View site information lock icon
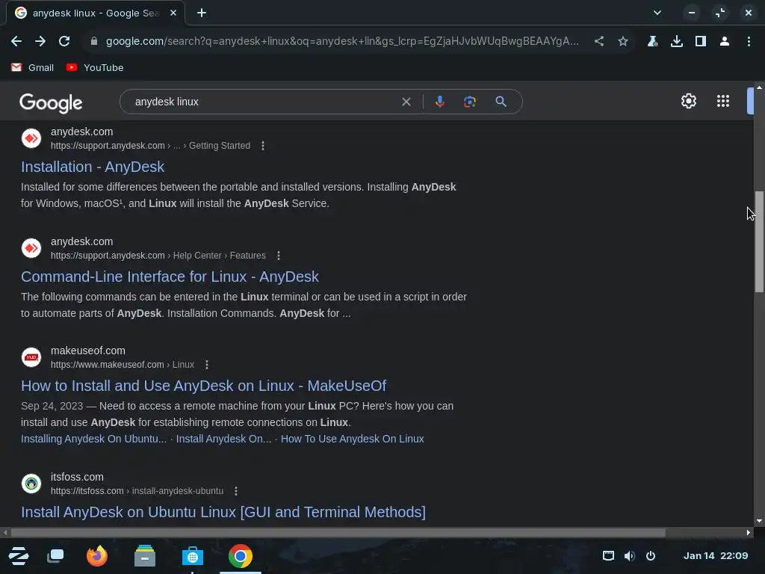The width and height of the screenshot is (765, 574). coord(94,42)
